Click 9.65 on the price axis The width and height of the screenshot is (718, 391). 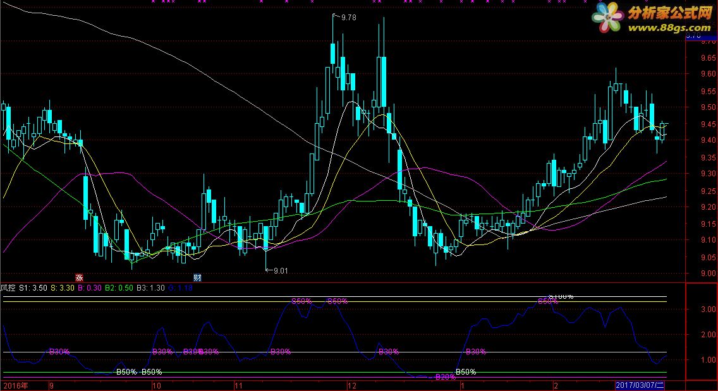pyautogui.click(x=709, y=58)
